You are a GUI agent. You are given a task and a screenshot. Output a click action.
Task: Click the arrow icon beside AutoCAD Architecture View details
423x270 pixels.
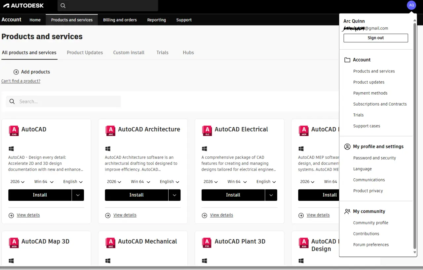108,215
